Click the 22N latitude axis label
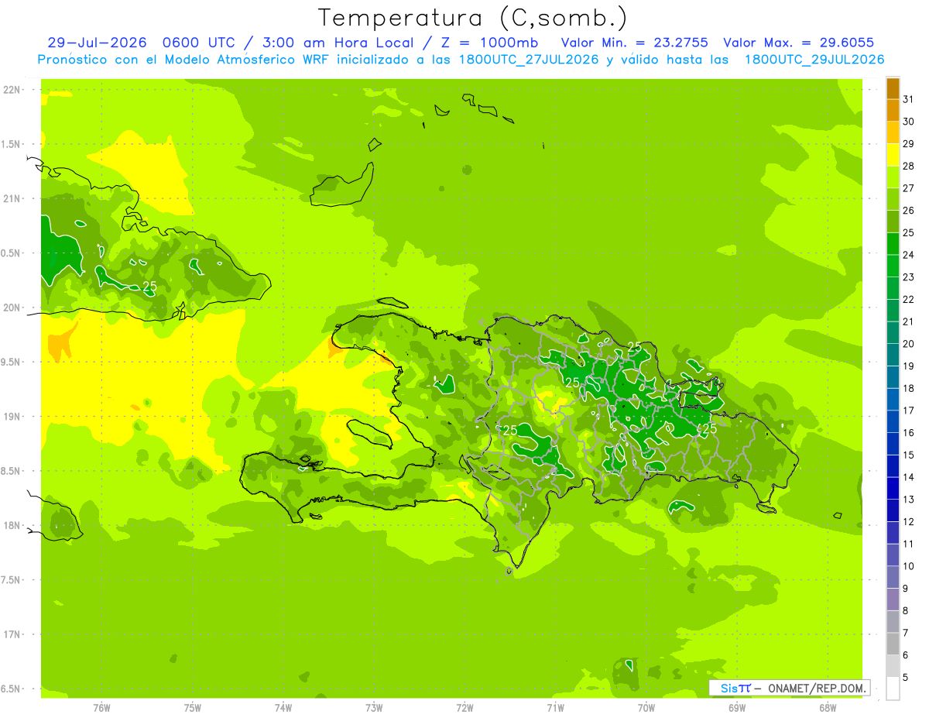The height and width of the screenshot is (718, 929). pos(12,90)
